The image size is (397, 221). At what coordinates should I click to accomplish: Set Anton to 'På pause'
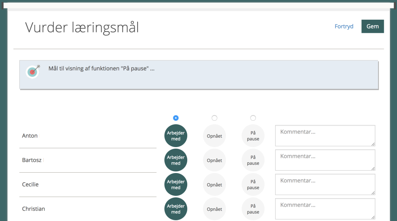[253, 136]
